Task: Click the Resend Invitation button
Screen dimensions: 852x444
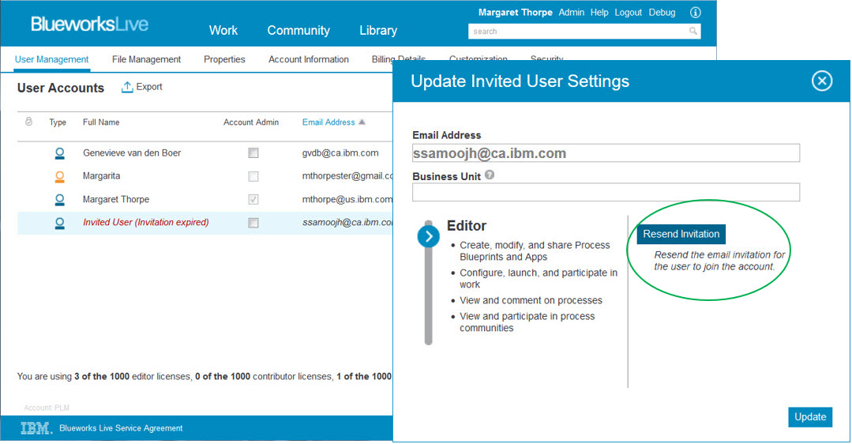Action: point(681,234)
